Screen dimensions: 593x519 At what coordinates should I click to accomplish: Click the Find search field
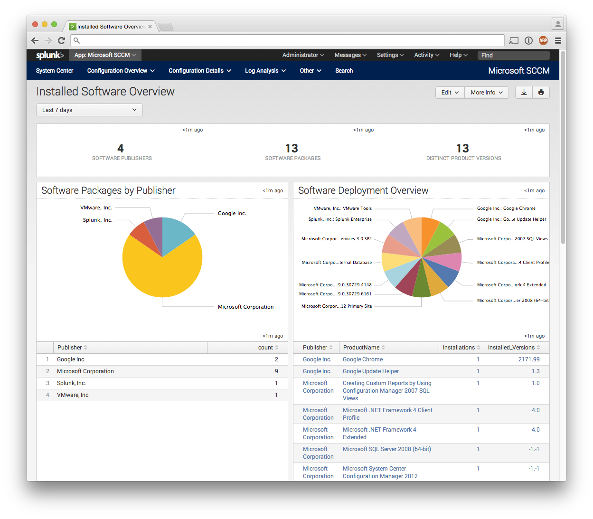point(513,55)
